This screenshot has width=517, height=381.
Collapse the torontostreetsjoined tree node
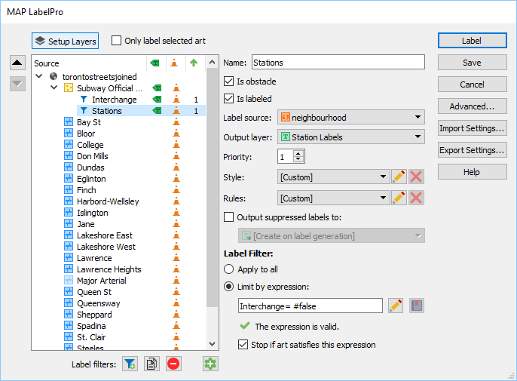[x=39, y=76]
